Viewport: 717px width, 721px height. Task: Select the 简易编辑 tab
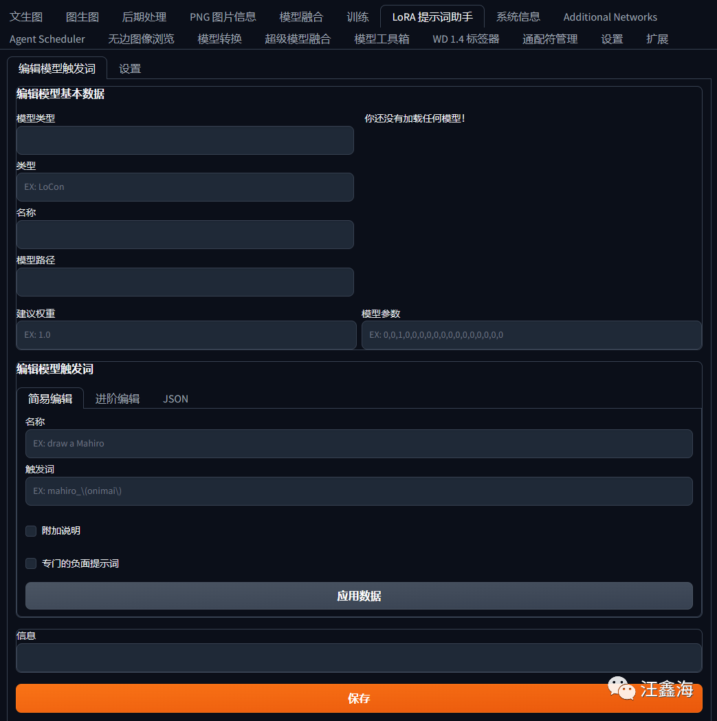(x=50, y=398)
